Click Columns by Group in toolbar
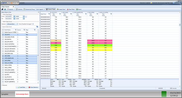Viewport: 182px width, 98px height. pyautogui.click(x=29, y=9)
